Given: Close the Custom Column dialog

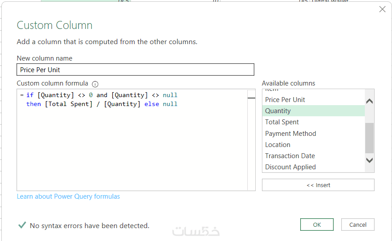Looking at the screenshot, I should pyautogui.click(x=382, y=9).
